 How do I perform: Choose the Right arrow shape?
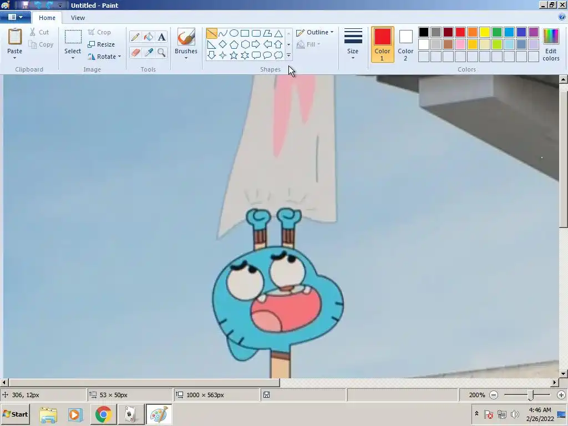coord(256,44)
